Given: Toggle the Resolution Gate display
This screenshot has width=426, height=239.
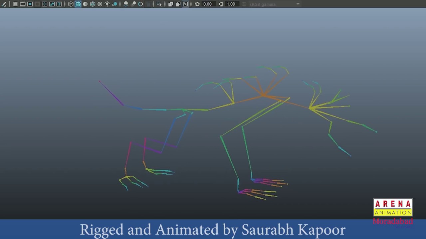Looking at the screenshot, I should (30, 4).
